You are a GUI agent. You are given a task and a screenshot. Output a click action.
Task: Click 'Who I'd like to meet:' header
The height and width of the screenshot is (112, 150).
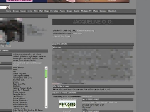[93, 86]
